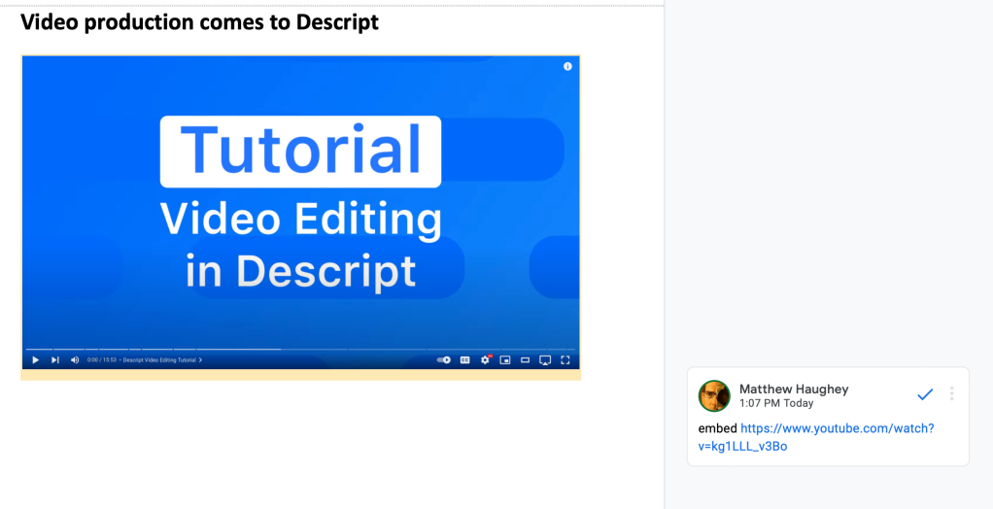This screenshot has width=993, height=509.
Task: Open the video info card icon
Action: (567, 66)
